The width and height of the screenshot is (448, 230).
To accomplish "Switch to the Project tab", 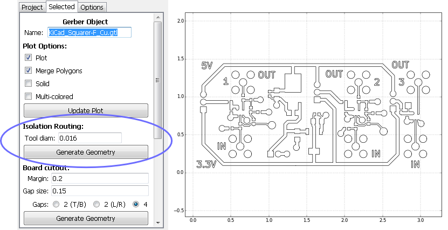I will click(31, 7).
